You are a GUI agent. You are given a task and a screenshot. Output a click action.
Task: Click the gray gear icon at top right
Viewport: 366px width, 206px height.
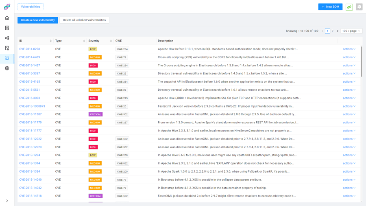coord(359,7)
